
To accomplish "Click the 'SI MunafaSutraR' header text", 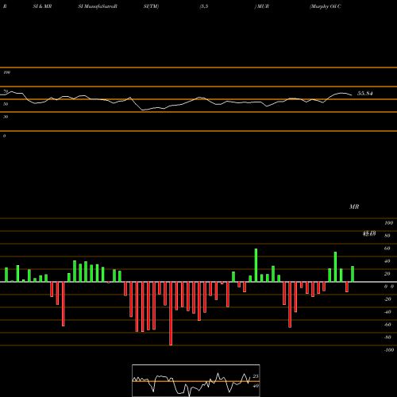I will pos(98,6).
